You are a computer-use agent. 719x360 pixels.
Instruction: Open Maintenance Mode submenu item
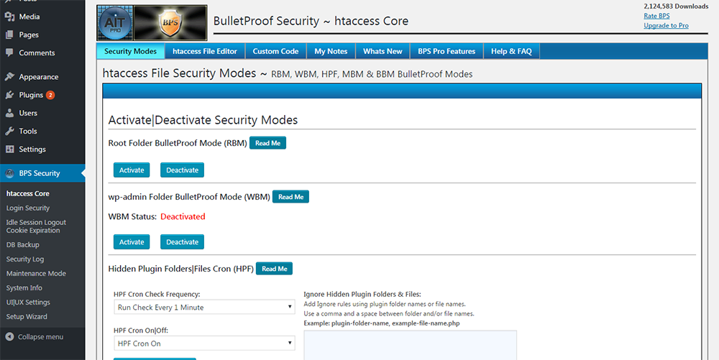pyautogui.click(x=36, y=274)
